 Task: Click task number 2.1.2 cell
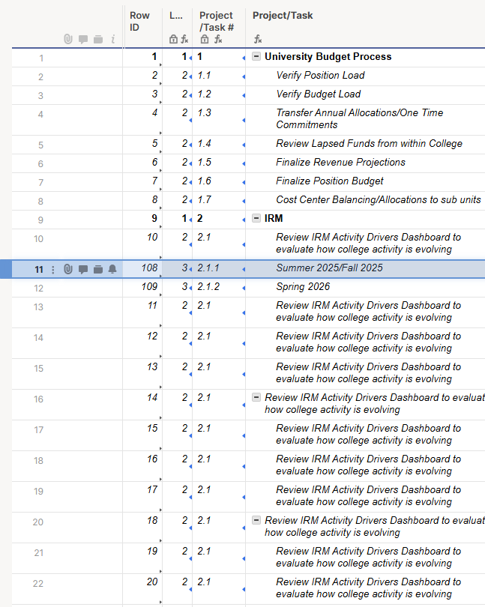point(219,288)
